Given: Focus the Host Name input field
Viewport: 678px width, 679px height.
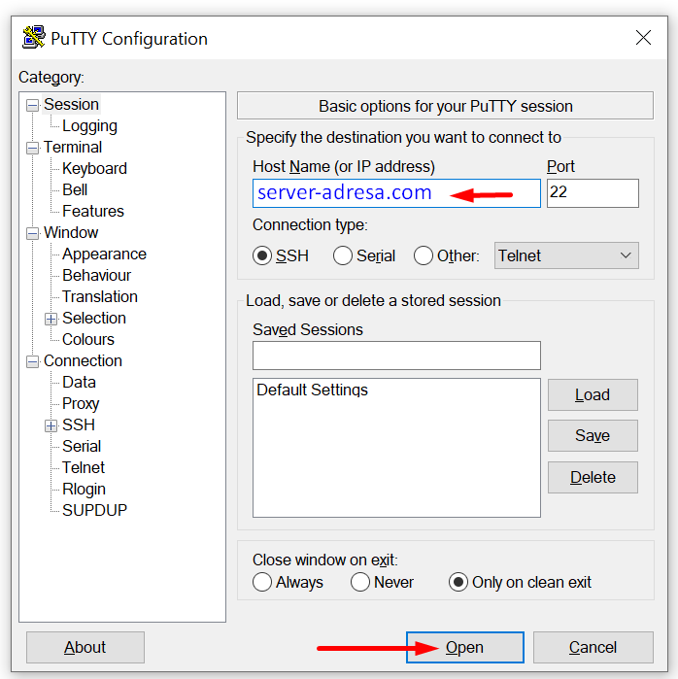Looking at the screenshot, I should click(x=396, y=193).
